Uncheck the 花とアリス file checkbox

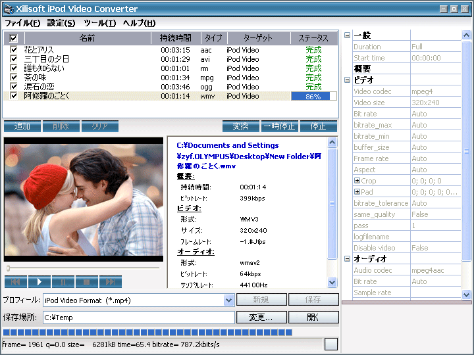coord(14,49)
